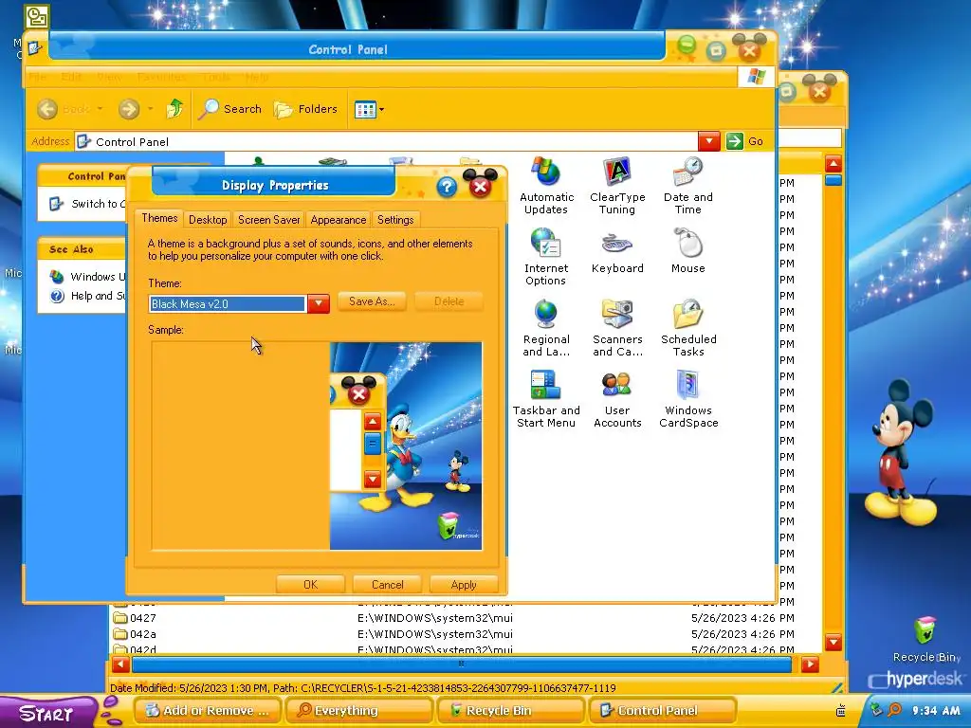This screenshot has height=728, width=971.
Task: Click the Windows Update link
Action: [x=88, y=277]
